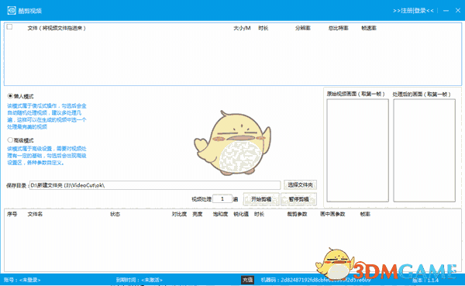Click the lower 时长 header beside 锐化值
Image resolution: width=465 pixels, height=286 pixels.
pyautogui.click(x=259, y=214)
